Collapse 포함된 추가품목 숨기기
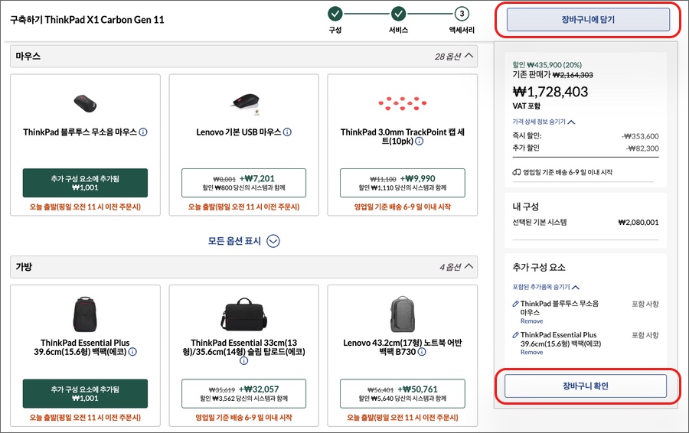The width and height of the screenshot is (689, 433). pos(546,287)
